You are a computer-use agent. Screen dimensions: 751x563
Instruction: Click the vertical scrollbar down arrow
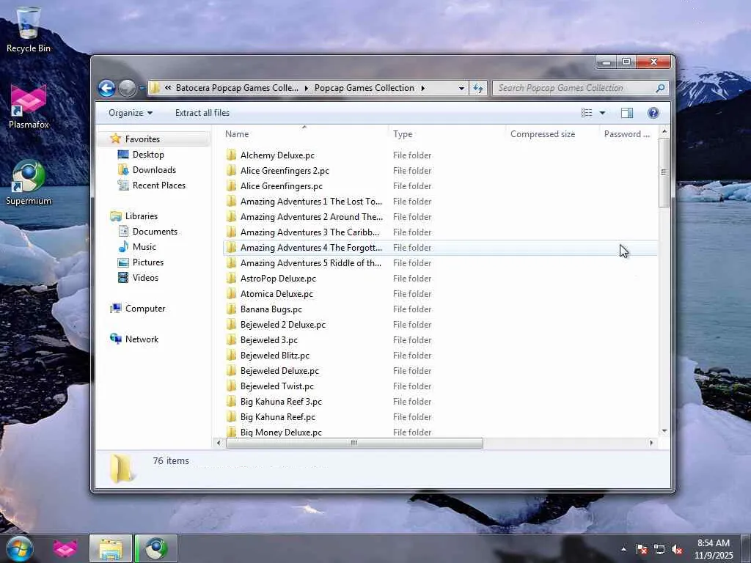(664, 431)
